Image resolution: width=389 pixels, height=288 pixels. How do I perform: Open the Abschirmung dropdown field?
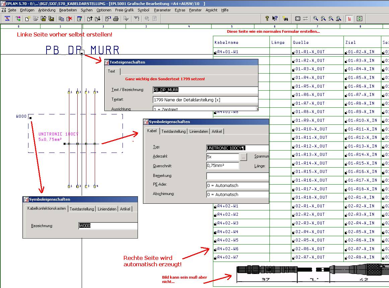pos(237,194)
